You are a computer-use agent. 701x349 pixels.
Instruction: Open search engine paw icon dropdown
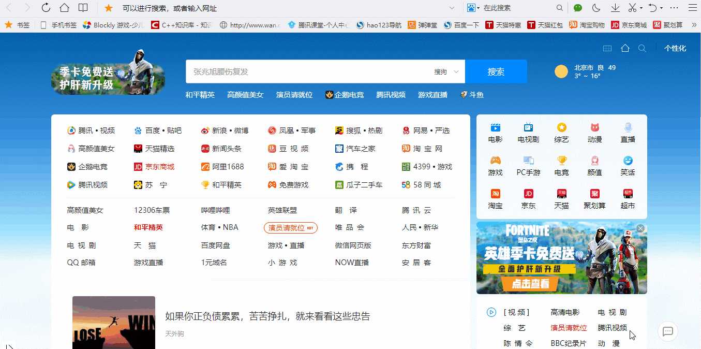tap(473, 8)
